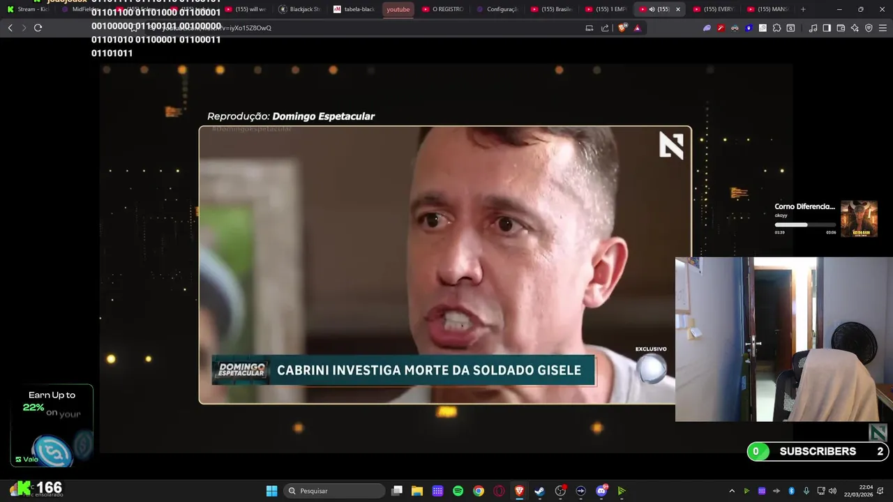Viewport: 893px width, 502px height.
Task: Switch to the Blackjack tab
Action: tap(299, 9)
